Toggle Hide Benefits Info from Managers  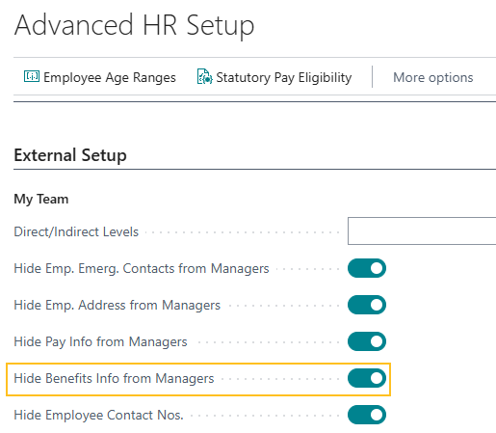tap(367, 378)
